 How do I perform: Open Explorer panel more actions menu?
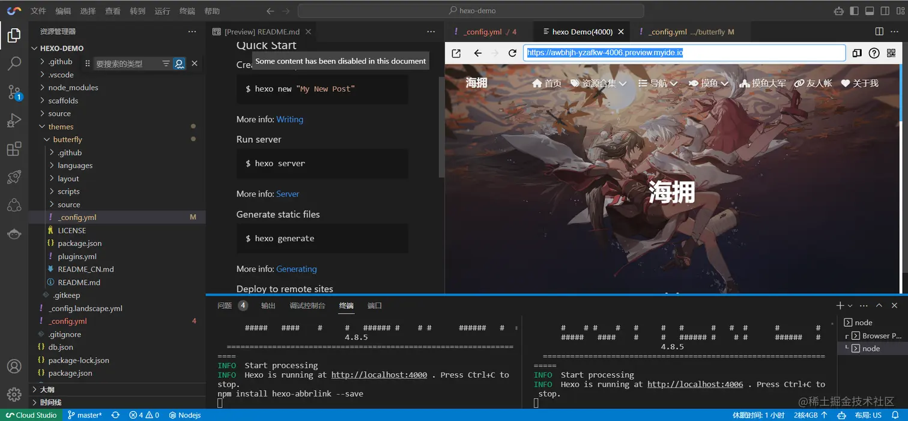pos(192,32)
